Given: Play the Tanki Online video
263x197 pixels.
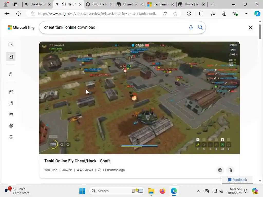Looking at the screenshot, I should (139, 98).
